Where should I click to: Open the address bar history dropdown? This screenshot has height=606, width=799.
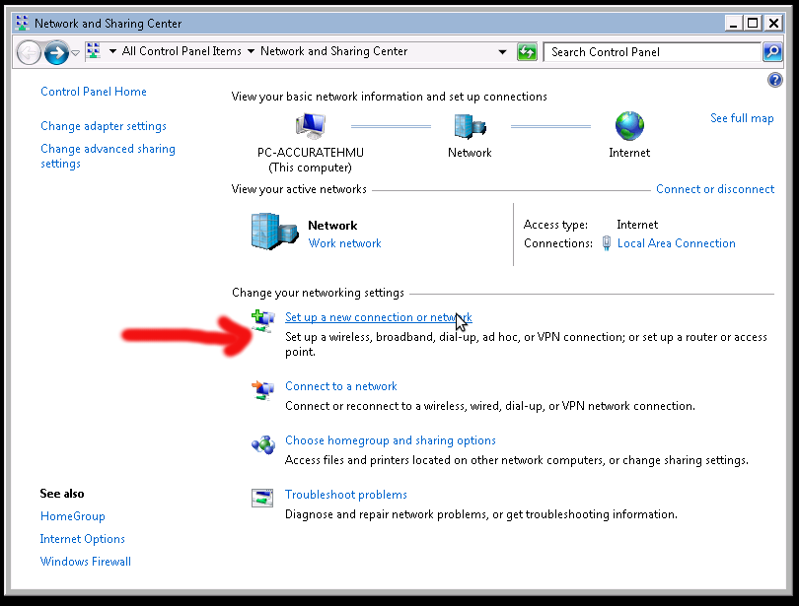[x=502, y=52]
